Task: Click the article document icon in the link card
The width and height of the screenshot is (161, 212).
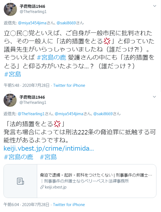Action: 20,181
